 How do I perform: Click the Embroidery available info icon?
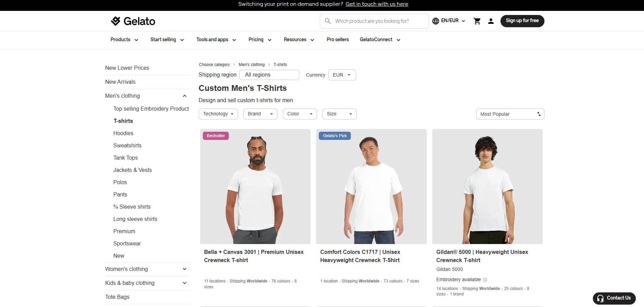coord(485,280)
